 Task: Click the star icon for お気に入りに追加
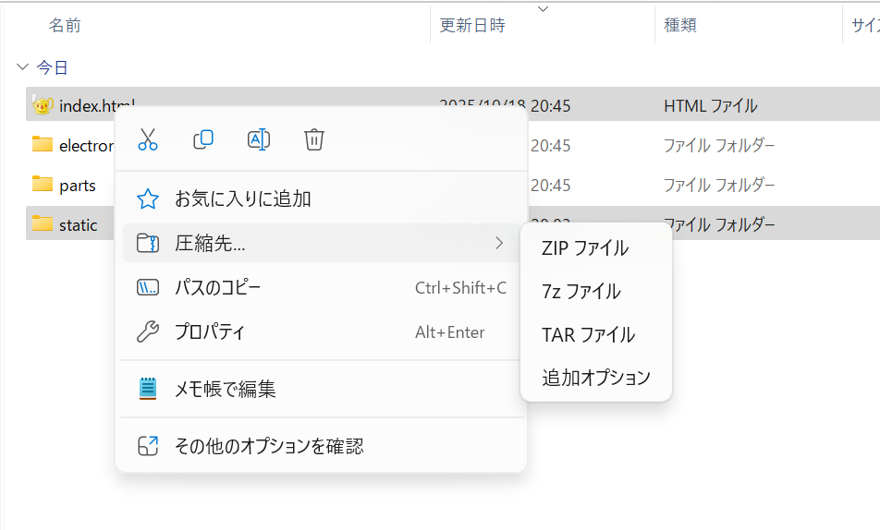point(148,199)
